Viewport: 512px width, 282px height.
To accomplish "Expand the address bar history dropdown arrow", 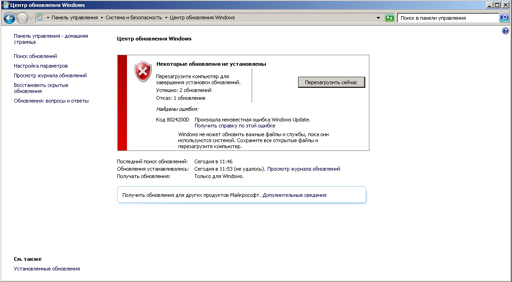I will tap(379, 18).
